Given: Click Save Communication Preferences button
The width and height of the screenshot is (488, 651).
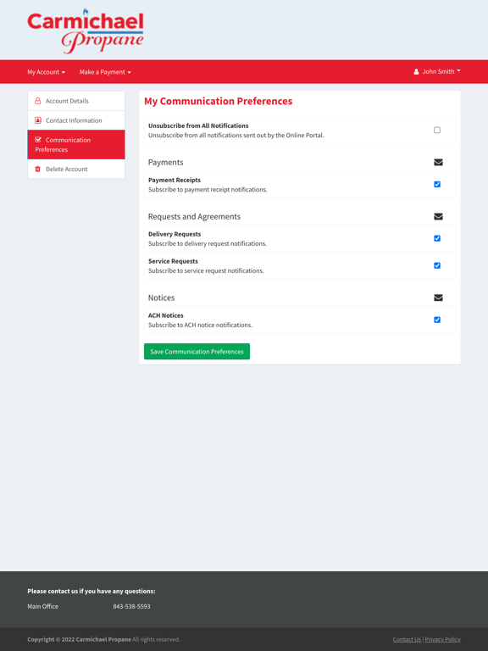Looking at the screenshot, I should [x=197, y=351].
